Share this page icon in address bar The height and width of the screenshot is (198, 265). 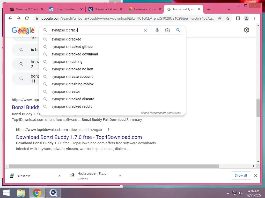point(219,18)
